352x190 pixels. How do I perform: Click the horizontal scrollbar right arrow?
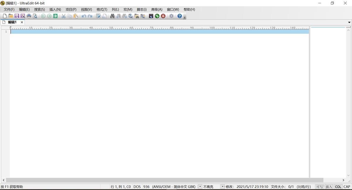coord(343,180)
